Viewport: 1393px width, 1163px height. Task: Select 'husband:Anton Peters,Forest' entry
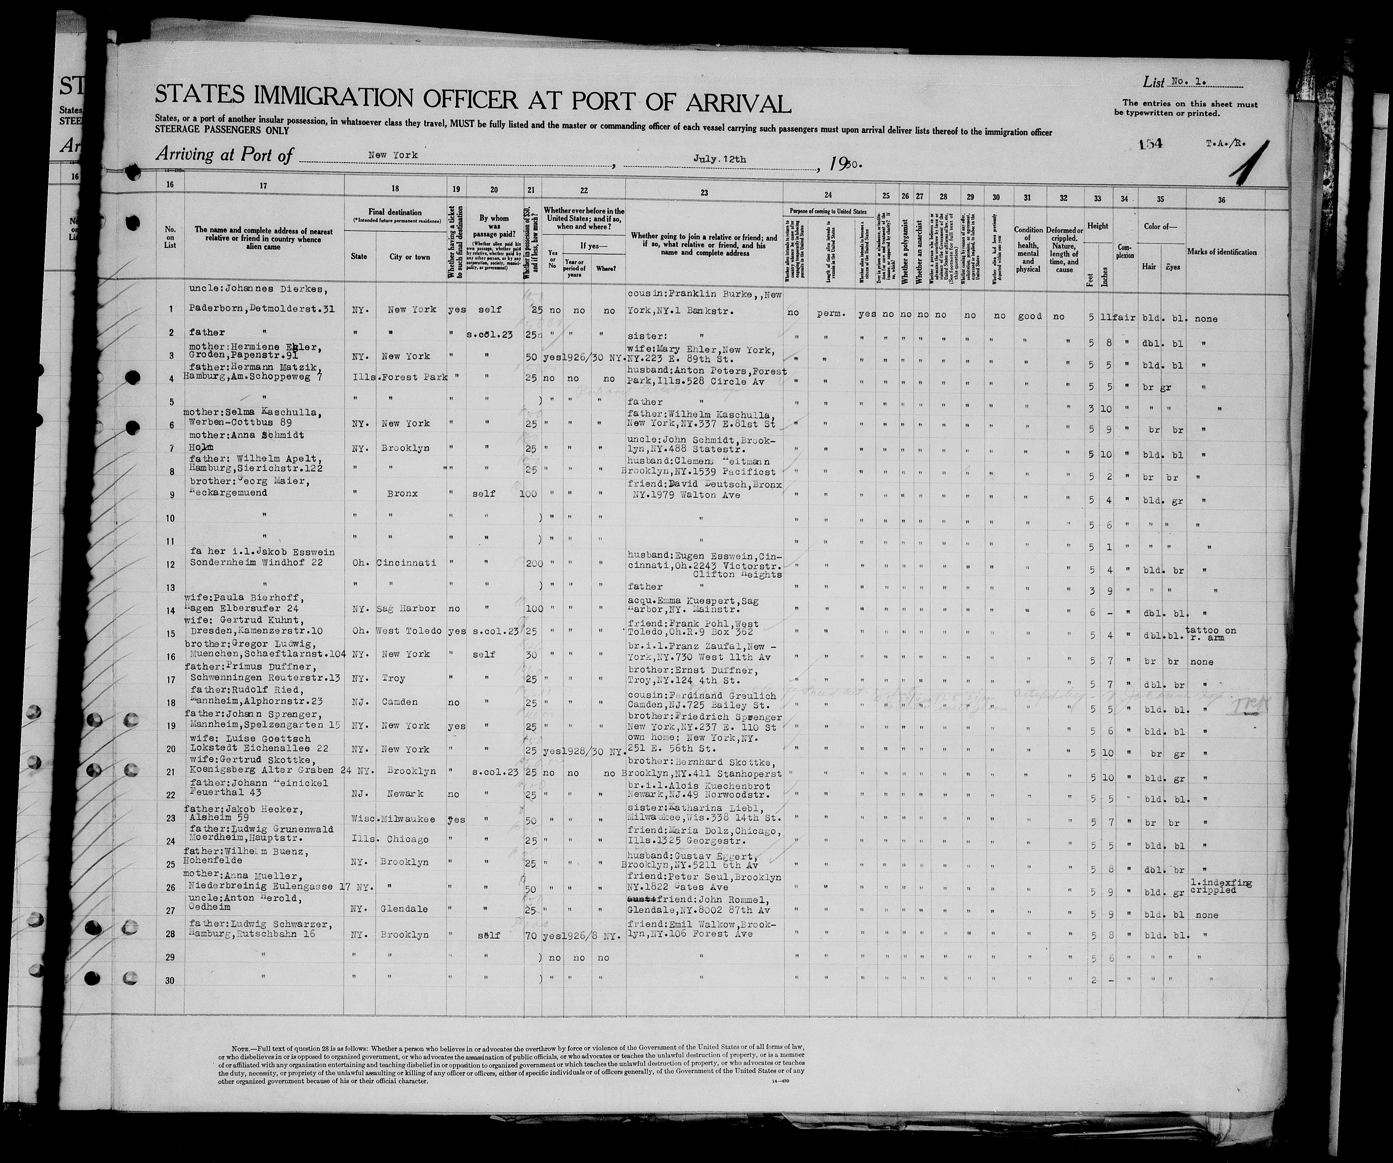707,371
